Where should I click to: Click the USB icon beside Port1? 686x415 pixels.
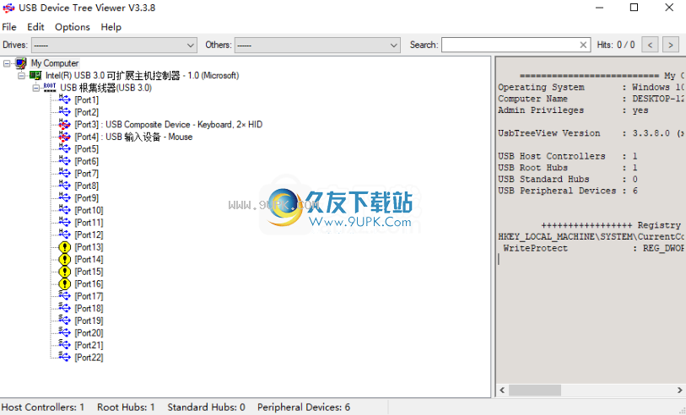click(64, 100)
